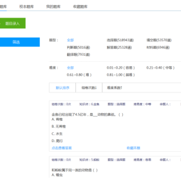181x181 pixels.
Task: Choose difficulty 0.81~1.00 (超难)
Action: click(x=121, y=75)
